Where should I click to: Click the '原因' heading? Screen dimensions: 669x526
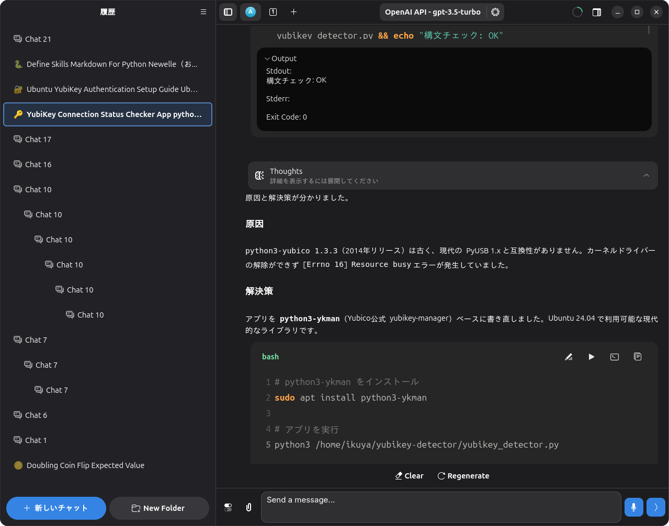[255, 224]
